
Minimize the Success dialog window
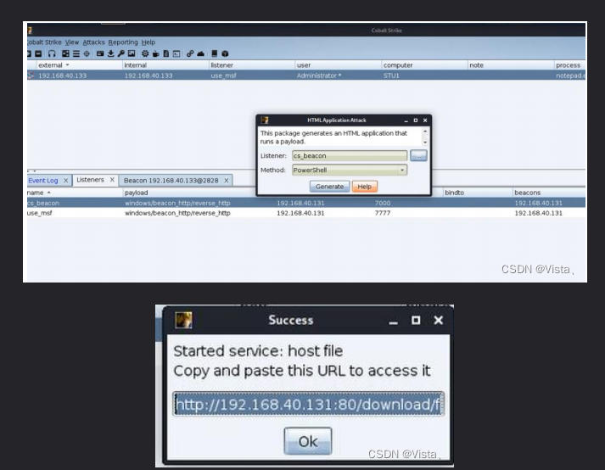(x=393, y=321)
